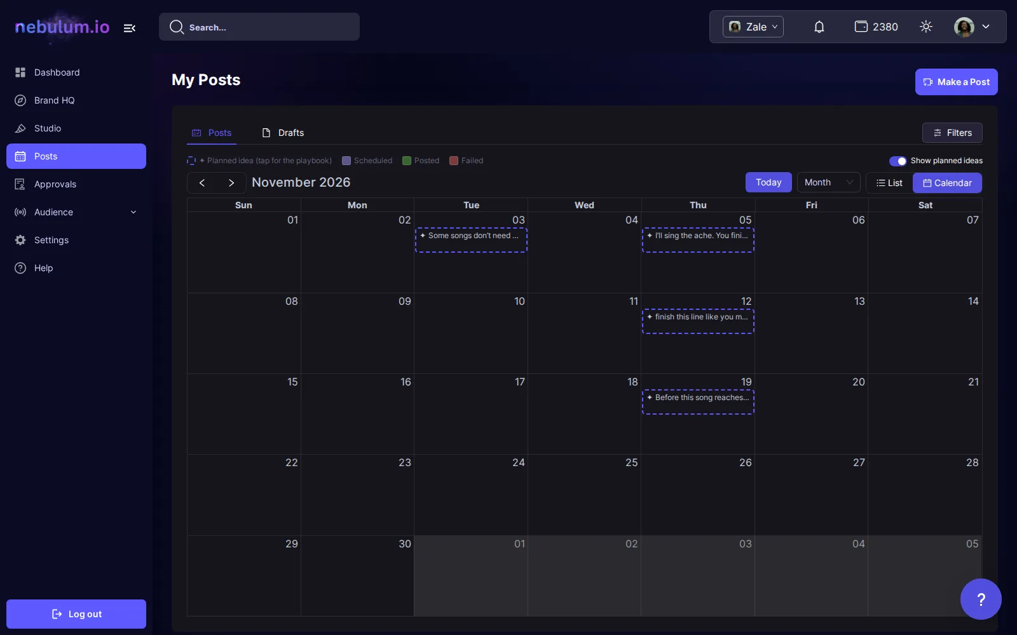This screenshot has height=635, width=1017.
Task: Open the Filters panel
Action: 952,133
